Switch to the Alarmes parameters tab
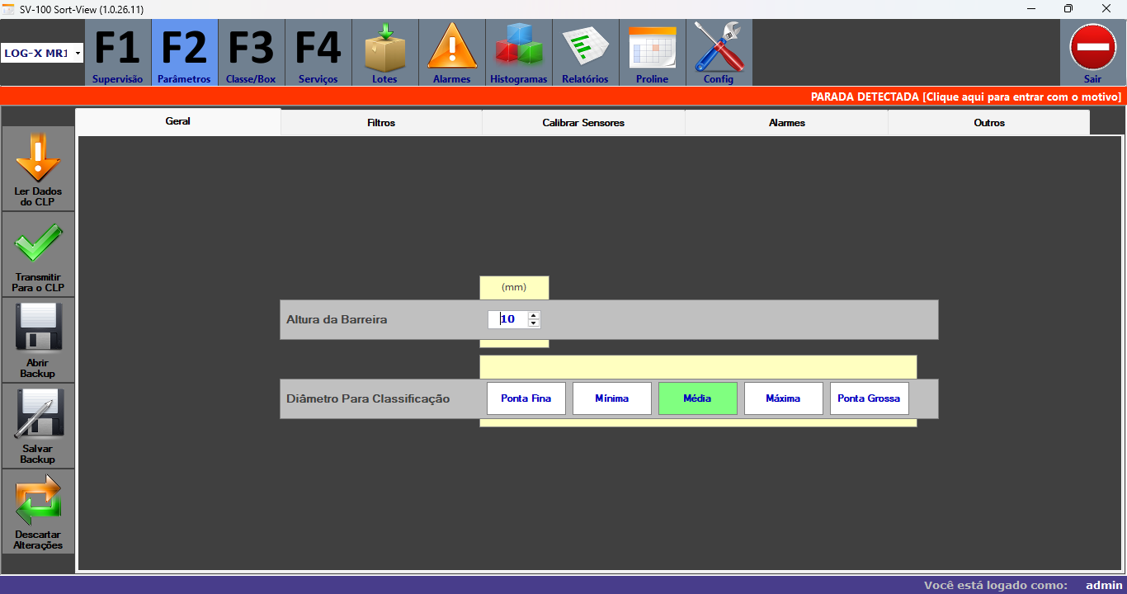1127x594 pixels. click(x=786, y=122)
